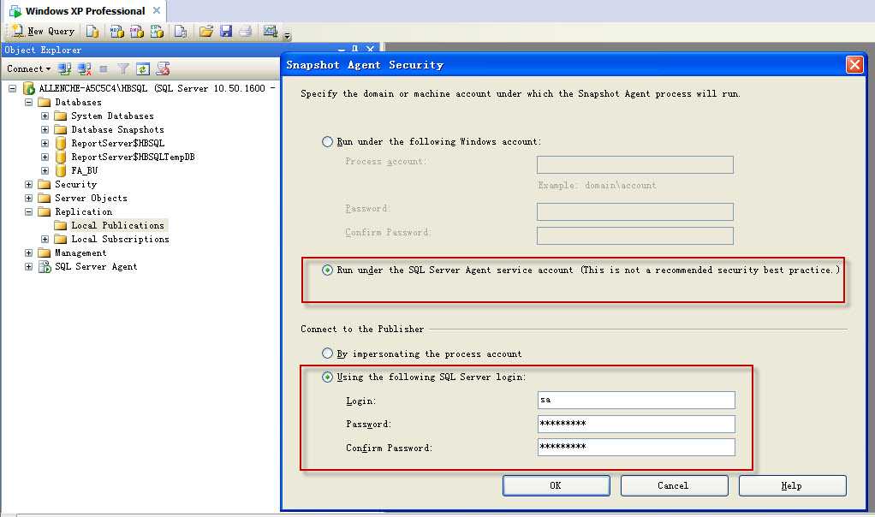Click the Filter funnel icon
The width and height of the screenshot is (875, 517).
pos(123,68)
